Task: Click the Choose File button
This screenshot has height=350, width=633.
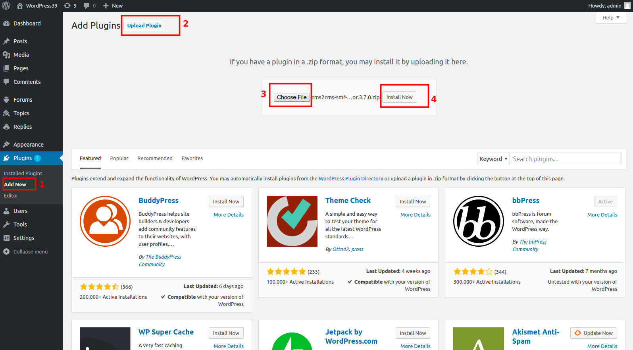Action: 292,97
